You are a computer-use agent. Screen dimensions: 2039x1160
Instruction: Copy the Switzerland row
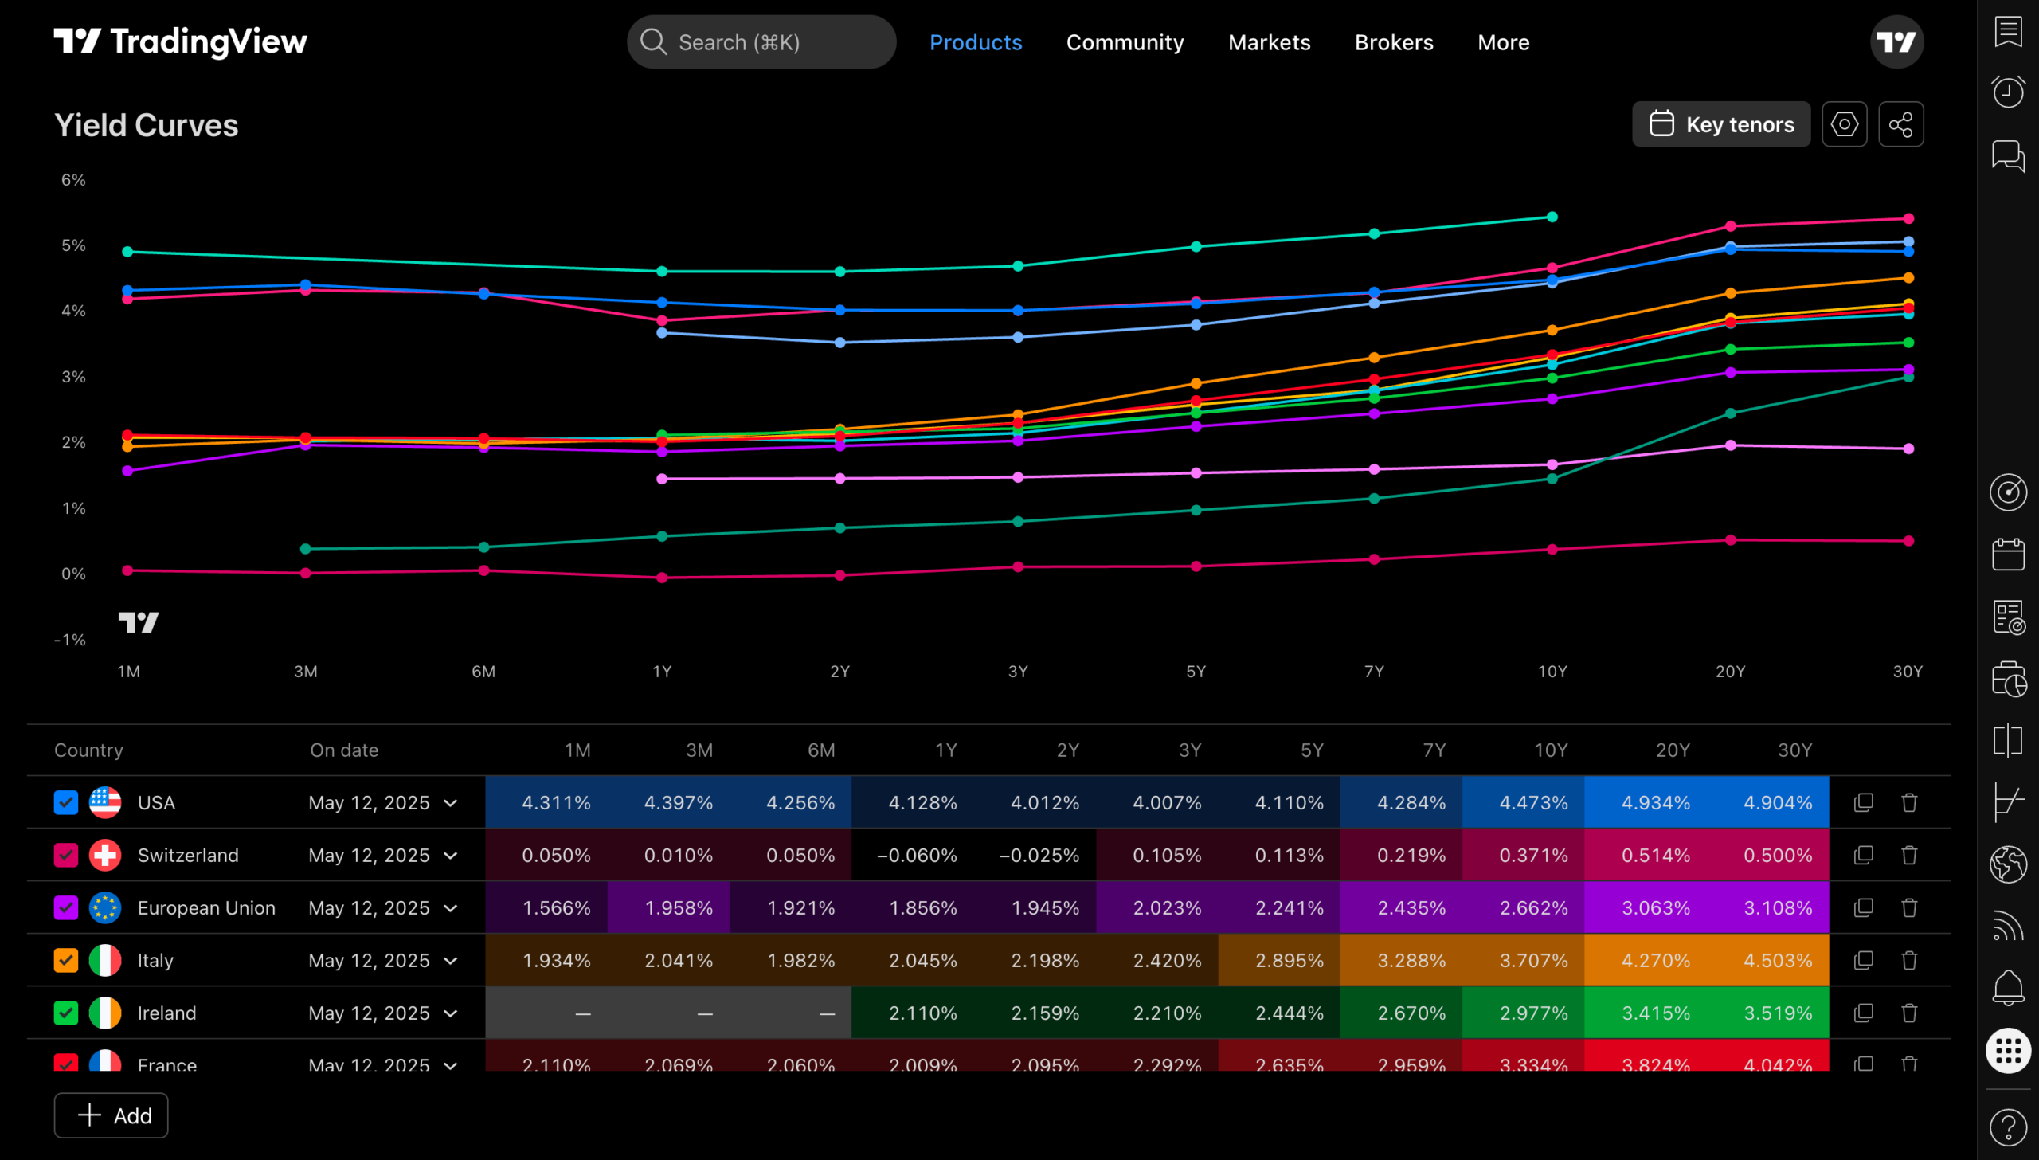1864,855
